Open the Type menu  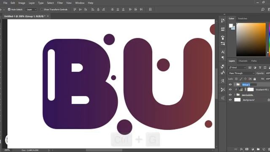41,3
